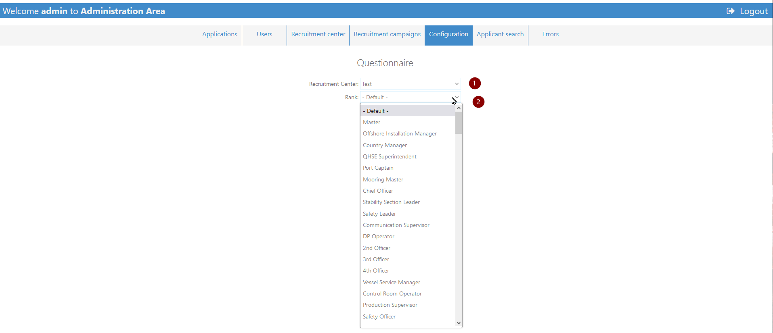Open the Errors tab
773x333 pixels.
point(550,34)
